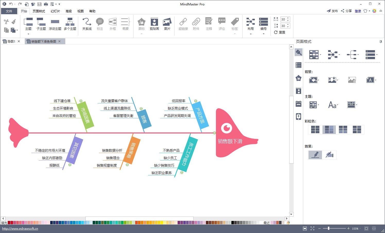Image resolution: width=385 pixels, height=233 pixels.
Task: Enable the hand-drawn sketch effect
Action: [x=329, y=155]
